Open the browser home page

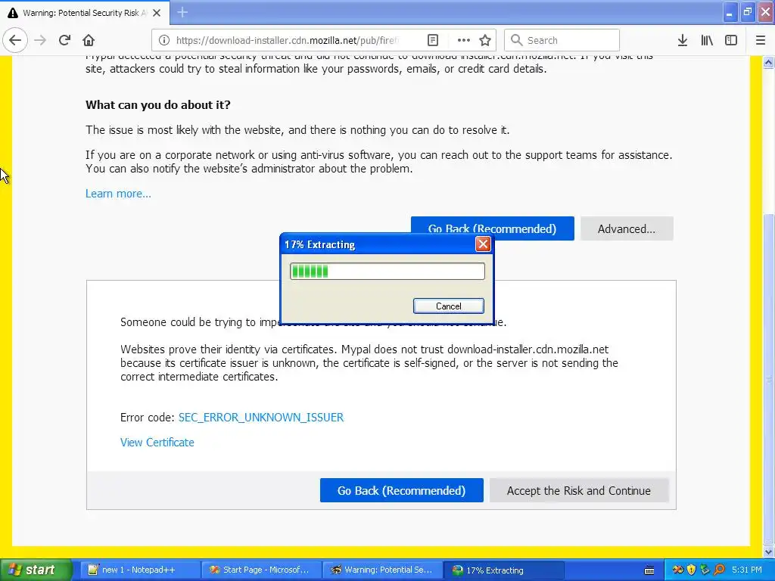tap(89, 40)
